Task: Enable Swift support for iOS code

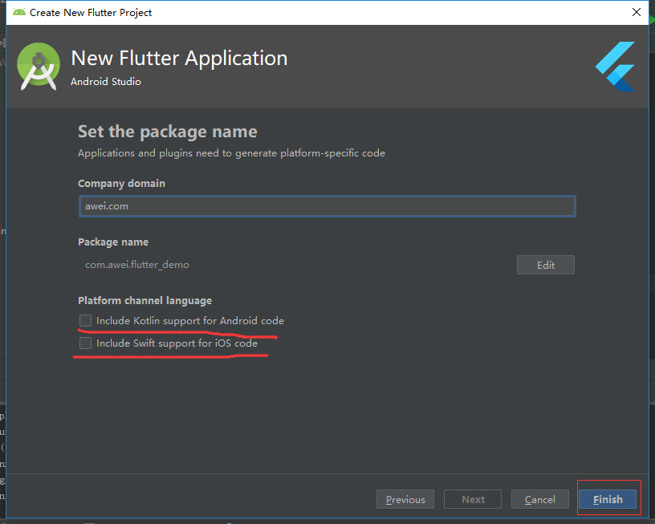Action: pyautogui.click(x=85, y=343)
